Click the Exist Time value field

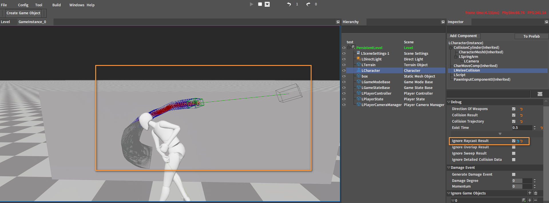tap(522, 128)
